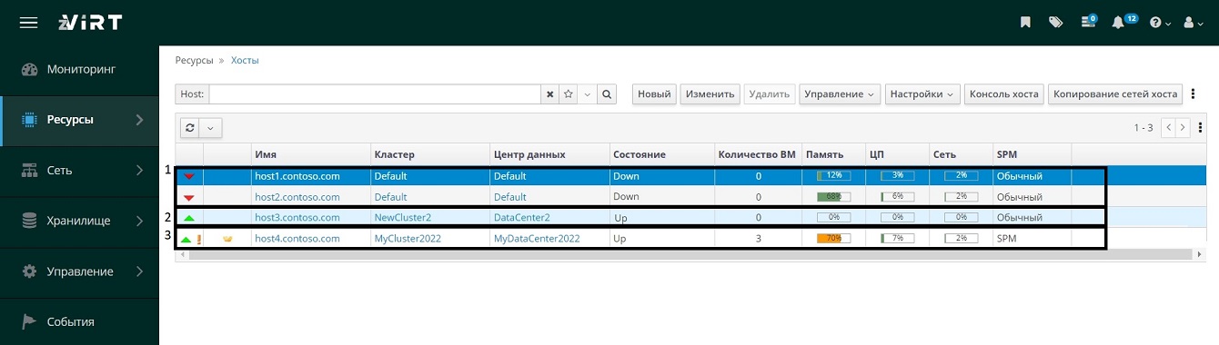Open the MyDataCenter2022 data center link

537,239
